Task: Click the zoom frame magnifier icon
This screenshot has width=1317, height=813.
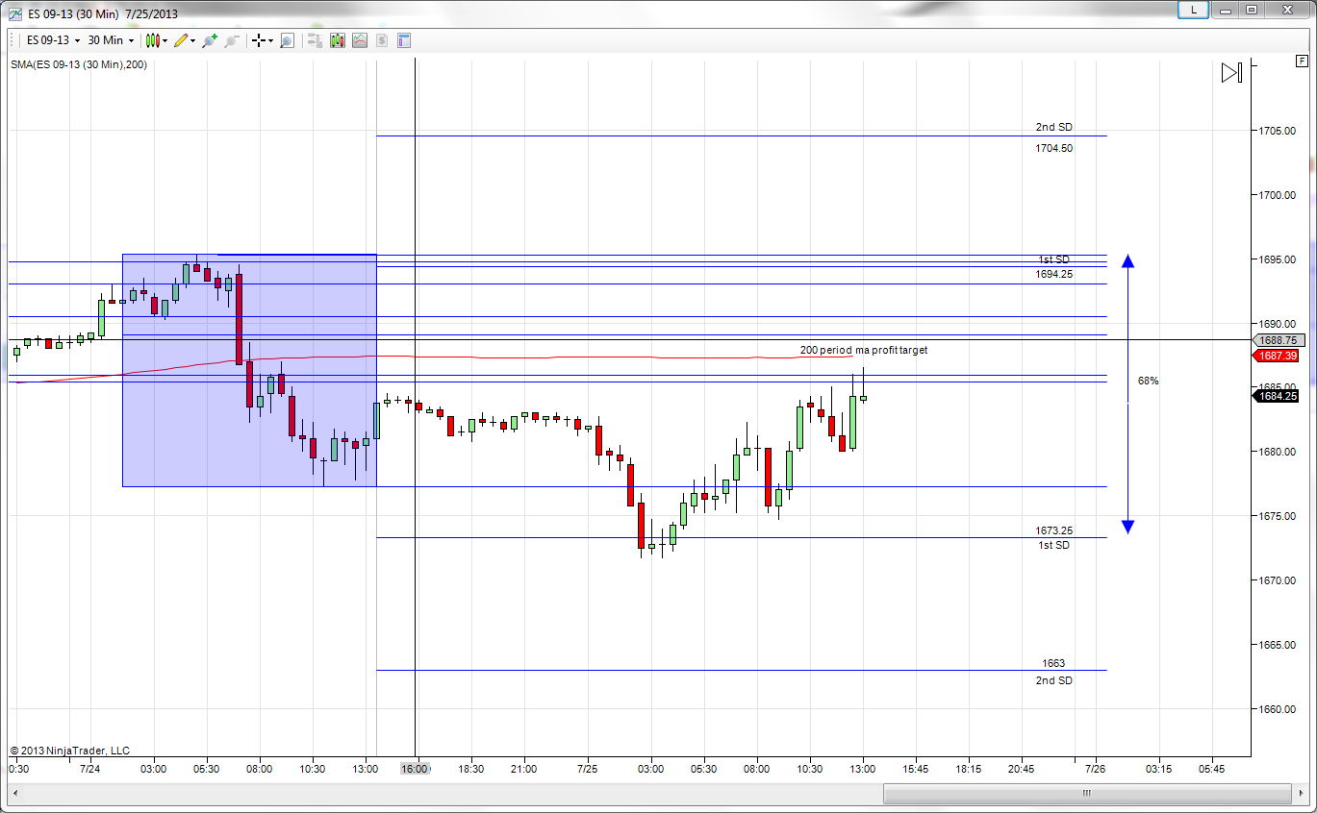Action: click(287, 40)
